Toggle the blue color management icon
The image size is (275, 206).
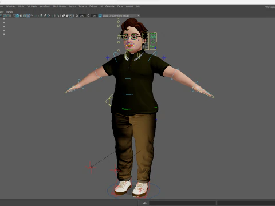100,15
